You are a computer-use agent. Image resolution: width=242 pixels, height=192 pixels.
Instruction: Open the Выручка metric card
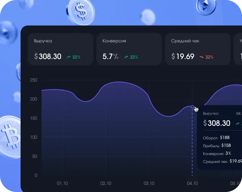60,49
